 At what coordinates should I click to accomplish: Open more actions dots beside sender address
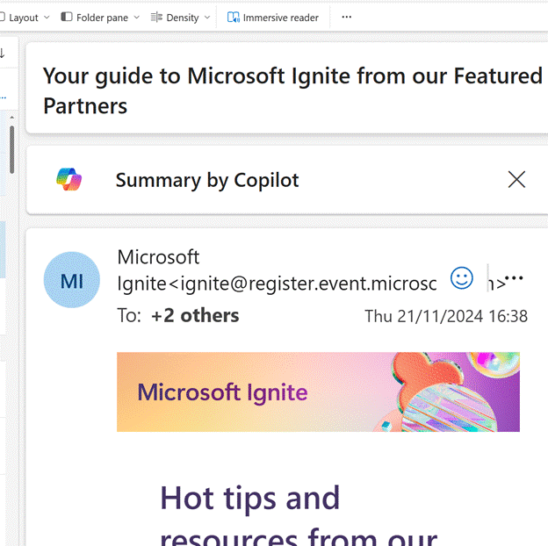click(514, 278)
